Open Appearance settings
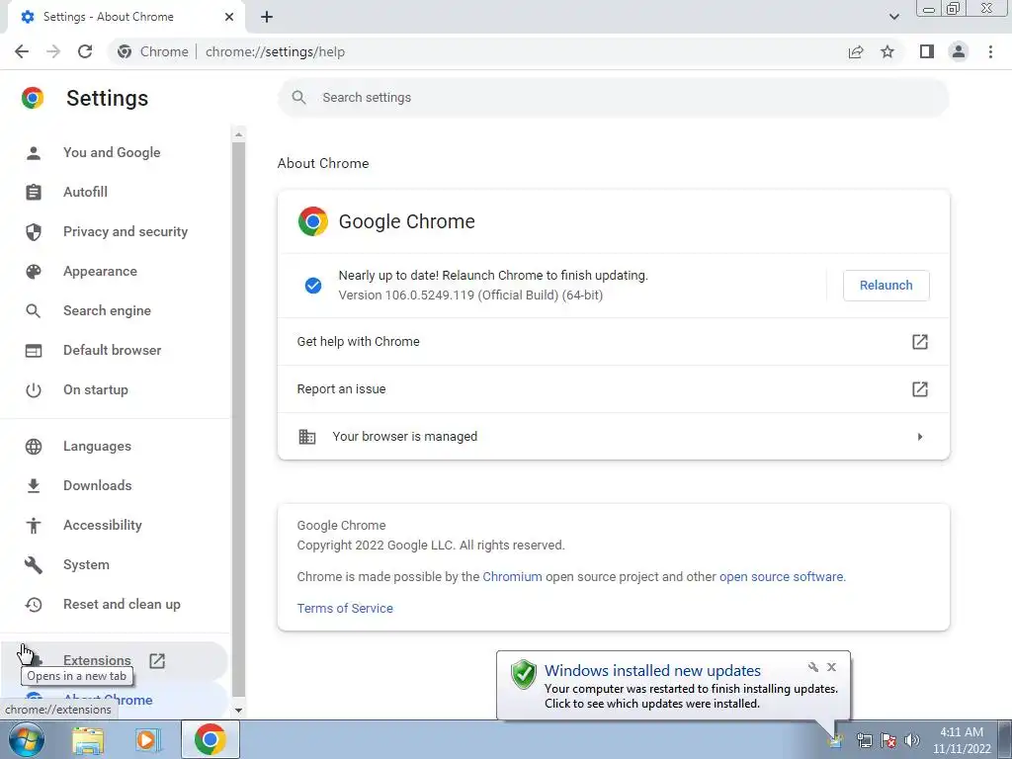Viewport: 1012px width, 759px height. click(x=100, y=271)
